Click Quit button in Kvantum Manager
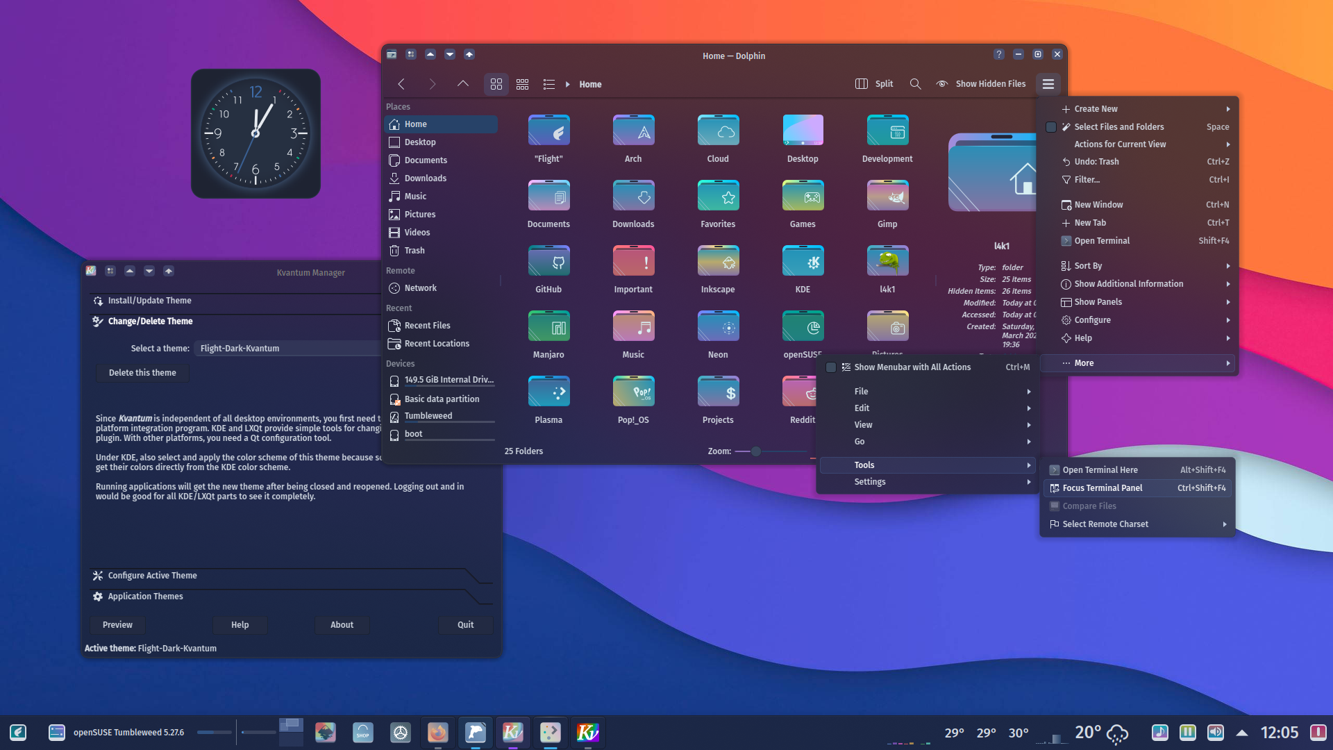The image size is (1333, 750). coord(465,625)
